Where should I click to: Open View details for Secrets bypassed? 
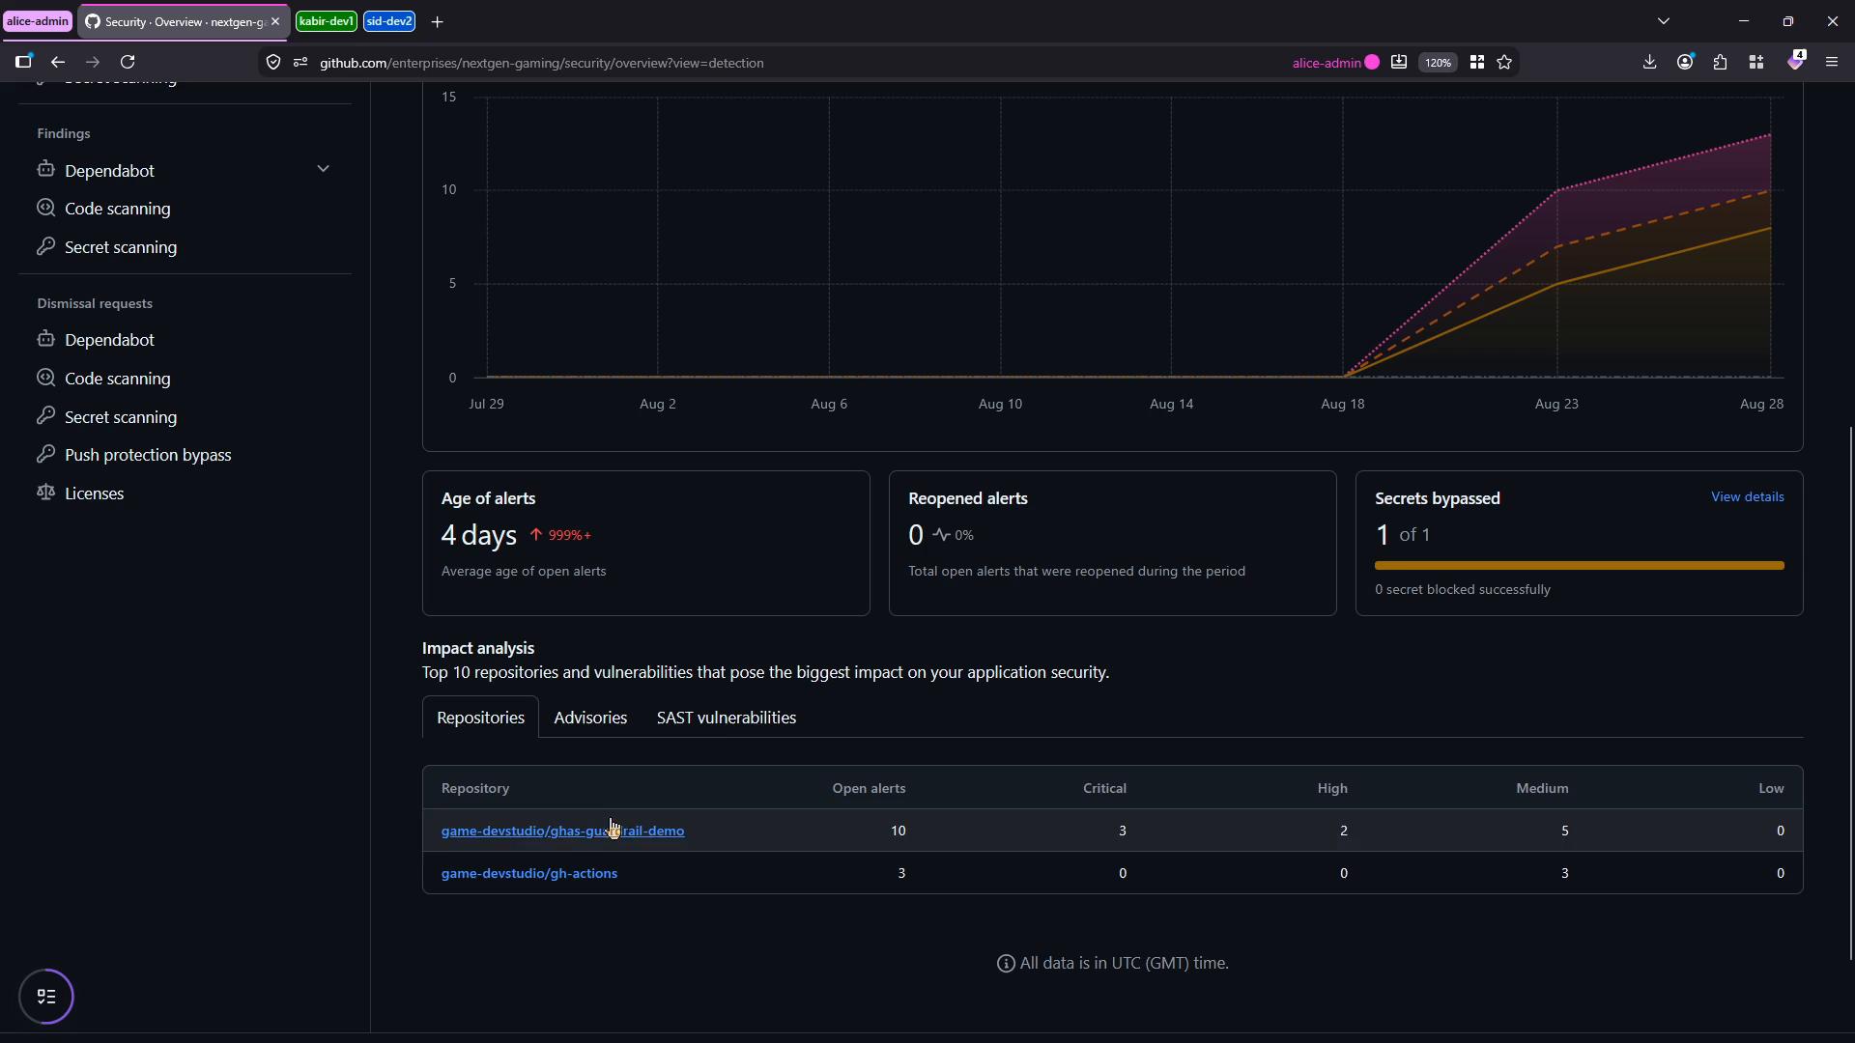(x=1747, y=496)
